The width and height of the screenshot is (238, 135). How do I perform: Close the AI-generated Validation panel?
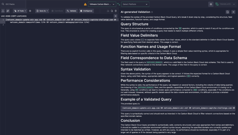(x=233, y=12)
